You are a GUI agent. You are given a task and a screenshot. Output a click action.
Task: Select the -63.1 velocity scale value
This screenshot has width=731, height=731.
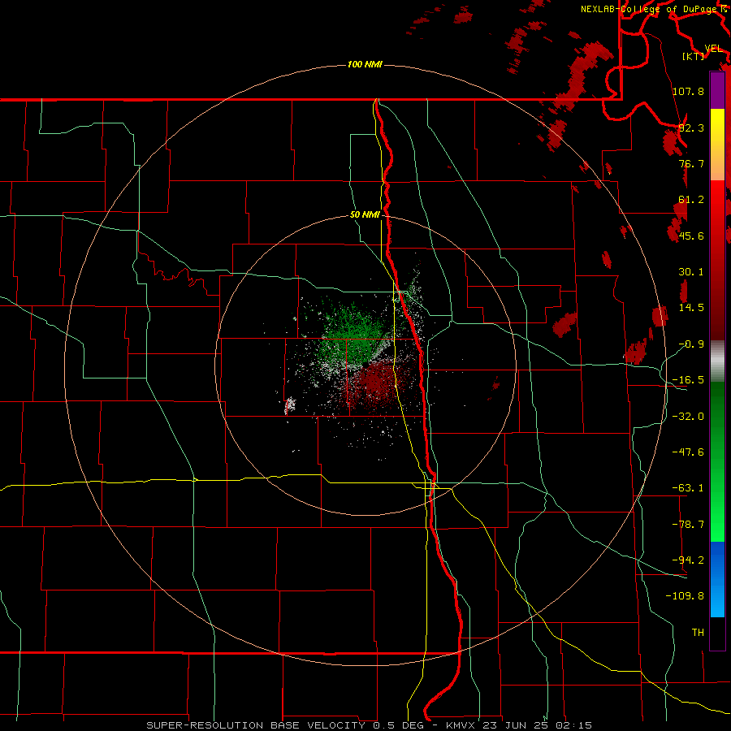click(x=688, y=488)
